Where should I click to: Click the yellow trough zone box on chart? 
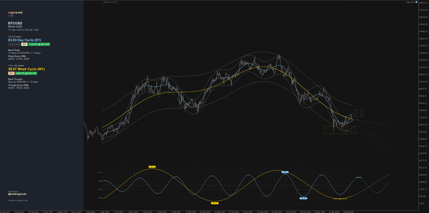point(340,130)
